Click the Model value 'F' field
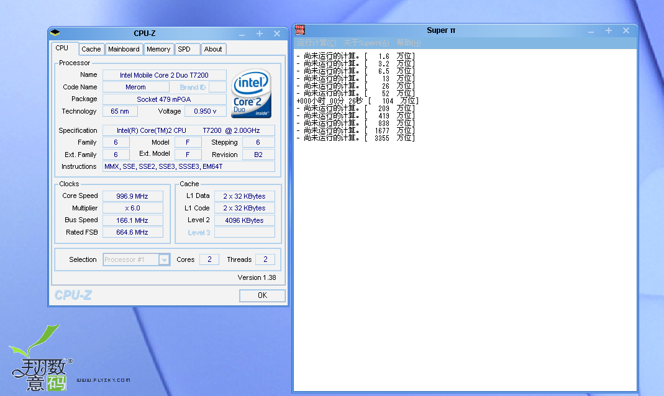664x396 pixels. coord(188,142)
